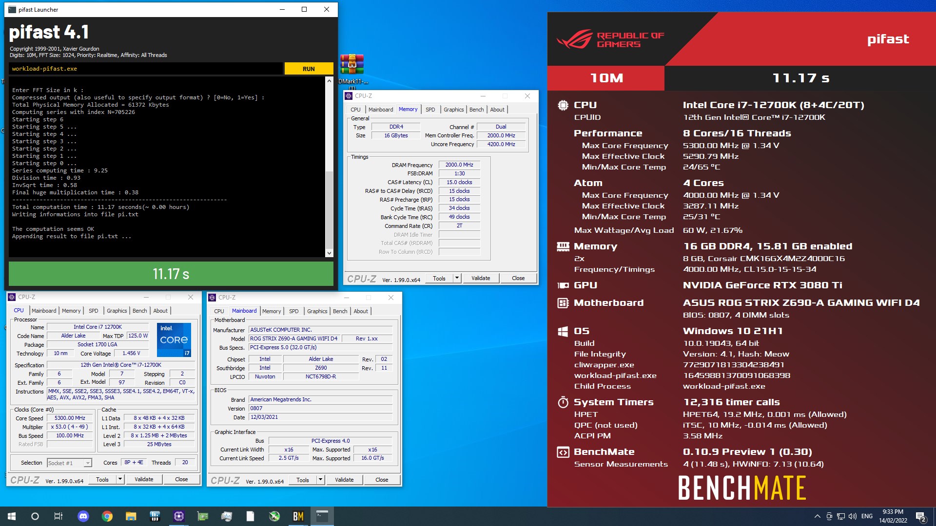Viewport: 936px width, 526px height.
Task: Click the green 11.17 s result bar
Action: click(171, 274)
